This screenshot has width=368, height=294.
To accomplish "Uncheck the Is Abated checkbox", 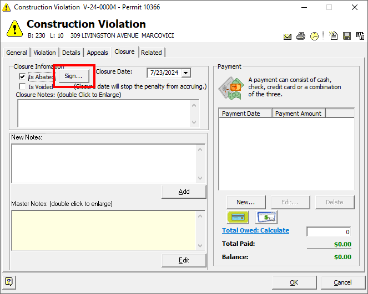I will 22,76.
